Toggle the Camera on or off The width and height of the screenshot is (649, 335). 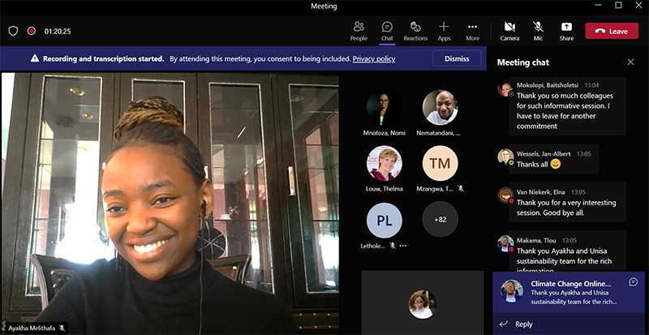pos(509,31)
